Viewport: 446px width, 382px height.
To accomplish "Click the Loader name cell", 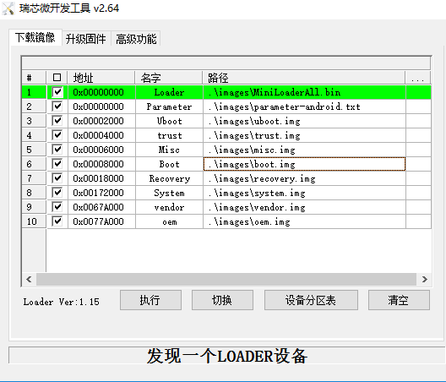I will coord(169,92).
